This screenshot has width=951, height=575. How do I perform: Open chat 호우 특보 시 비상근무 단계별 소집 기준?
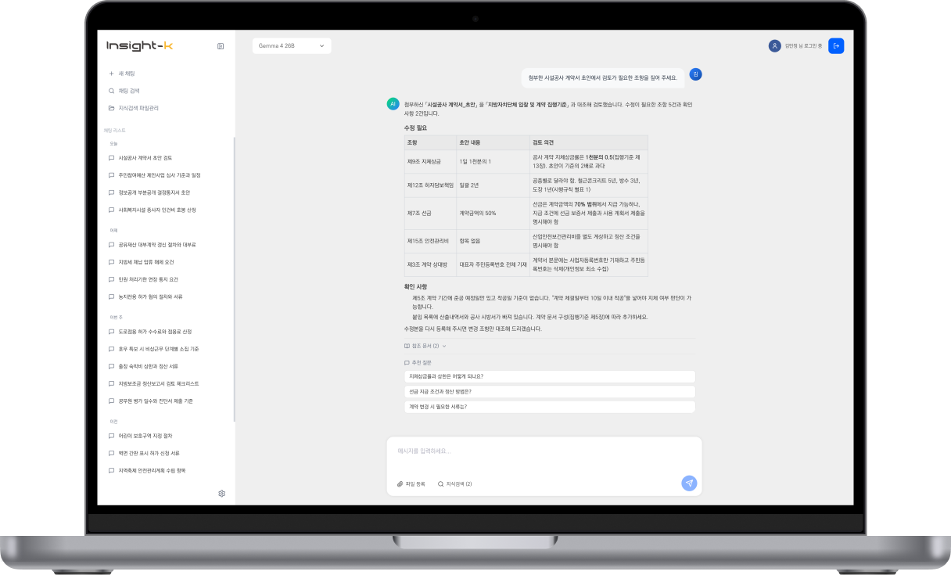159,349
